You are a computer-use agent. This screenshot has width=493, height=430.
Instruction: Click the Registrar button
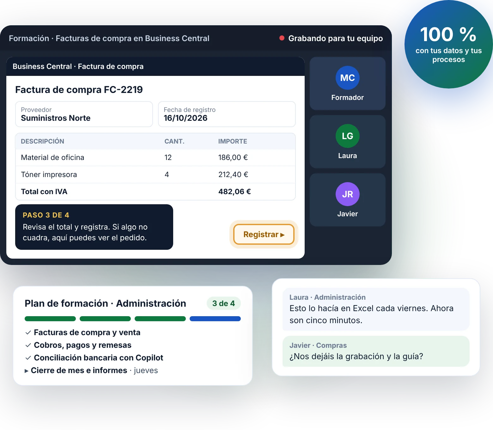point(264,234)
